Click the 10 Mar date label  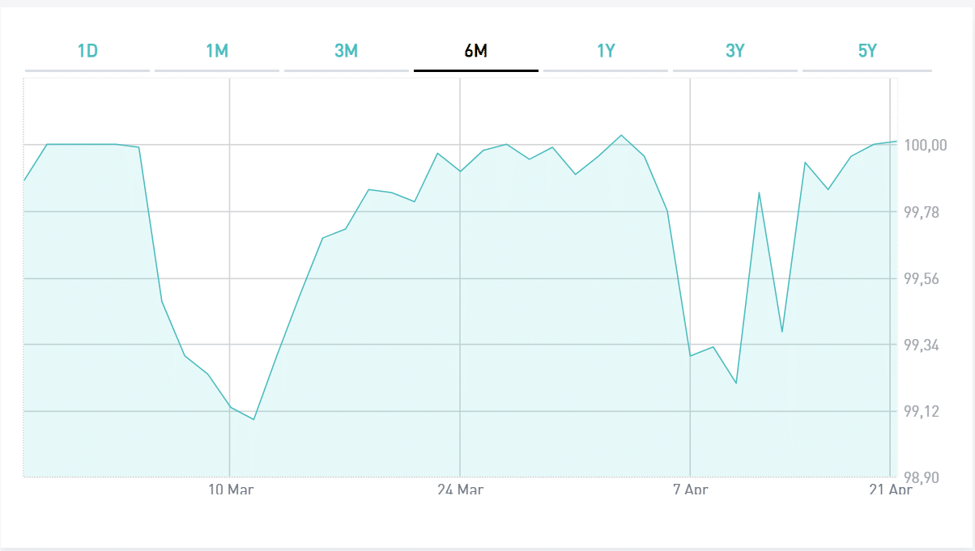(x=230, y=489)
